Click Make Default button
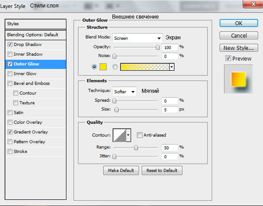 point(121,171)
